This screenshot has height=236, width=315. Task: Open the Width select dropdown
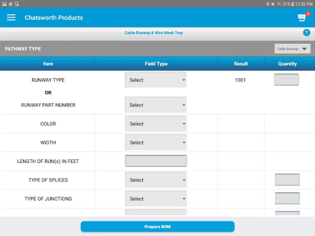click(156, 142)
